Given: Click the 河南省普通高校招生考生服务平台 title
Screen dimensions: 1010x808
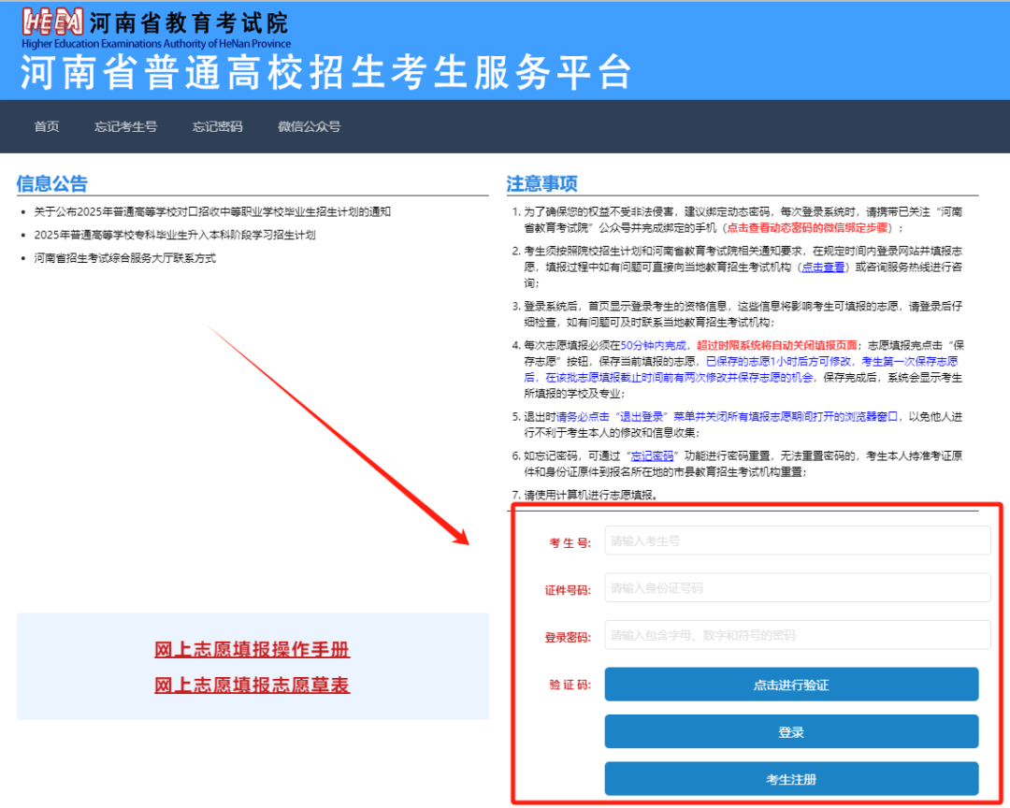Looking at the screenshot, I should (325, 71).
